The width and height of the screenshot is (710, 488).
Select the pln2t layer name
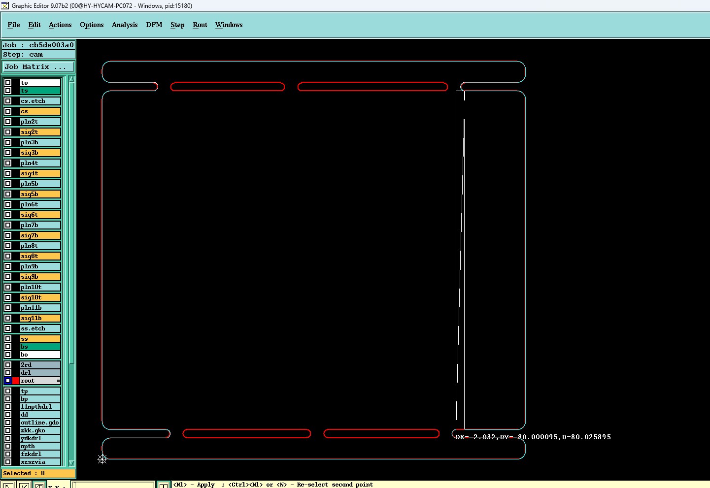coord(40,122)
